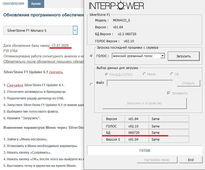Image resolution: width=205 pixels, height=170 pixels.
Task: Click the Файл path input field
Action: [140, 83]
